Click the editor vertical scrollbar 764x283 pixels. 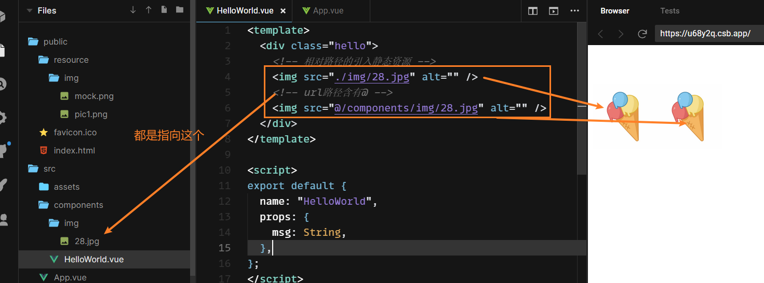tap(583, 98)
